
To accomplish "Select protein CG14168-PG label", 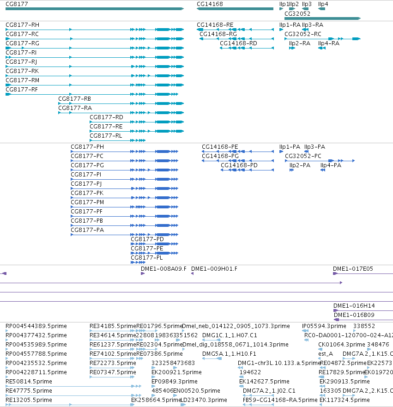I will tap(220, 156).
